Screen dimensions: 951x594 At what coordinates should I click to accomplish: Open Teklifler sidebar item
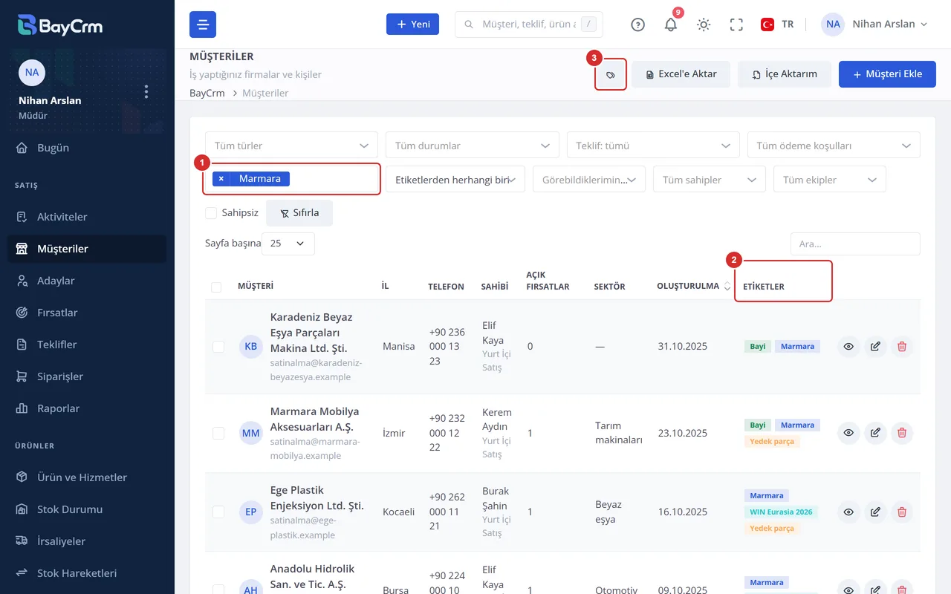(87, 345)
